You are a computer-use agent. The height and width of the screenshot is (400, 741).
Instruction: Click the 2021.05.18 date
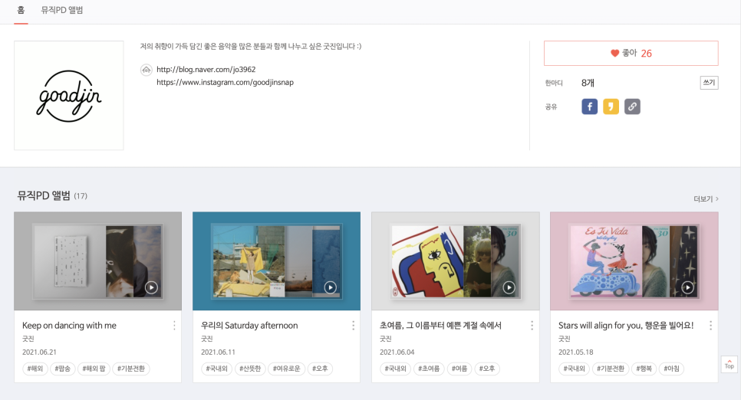point(575,352)
